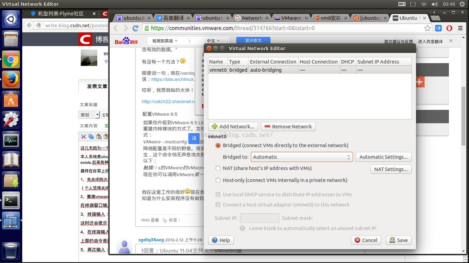Image resolution: width=469 pixels, height=263 pixels.
Task: Click the keyboard indicator in top panel
Action: pos(402,4)
